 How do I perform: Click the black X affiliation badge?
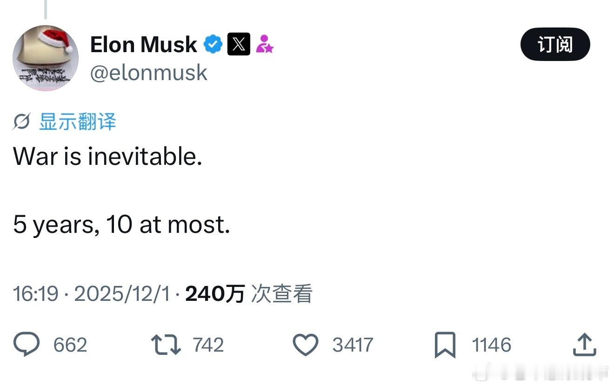tap(239, 45)
